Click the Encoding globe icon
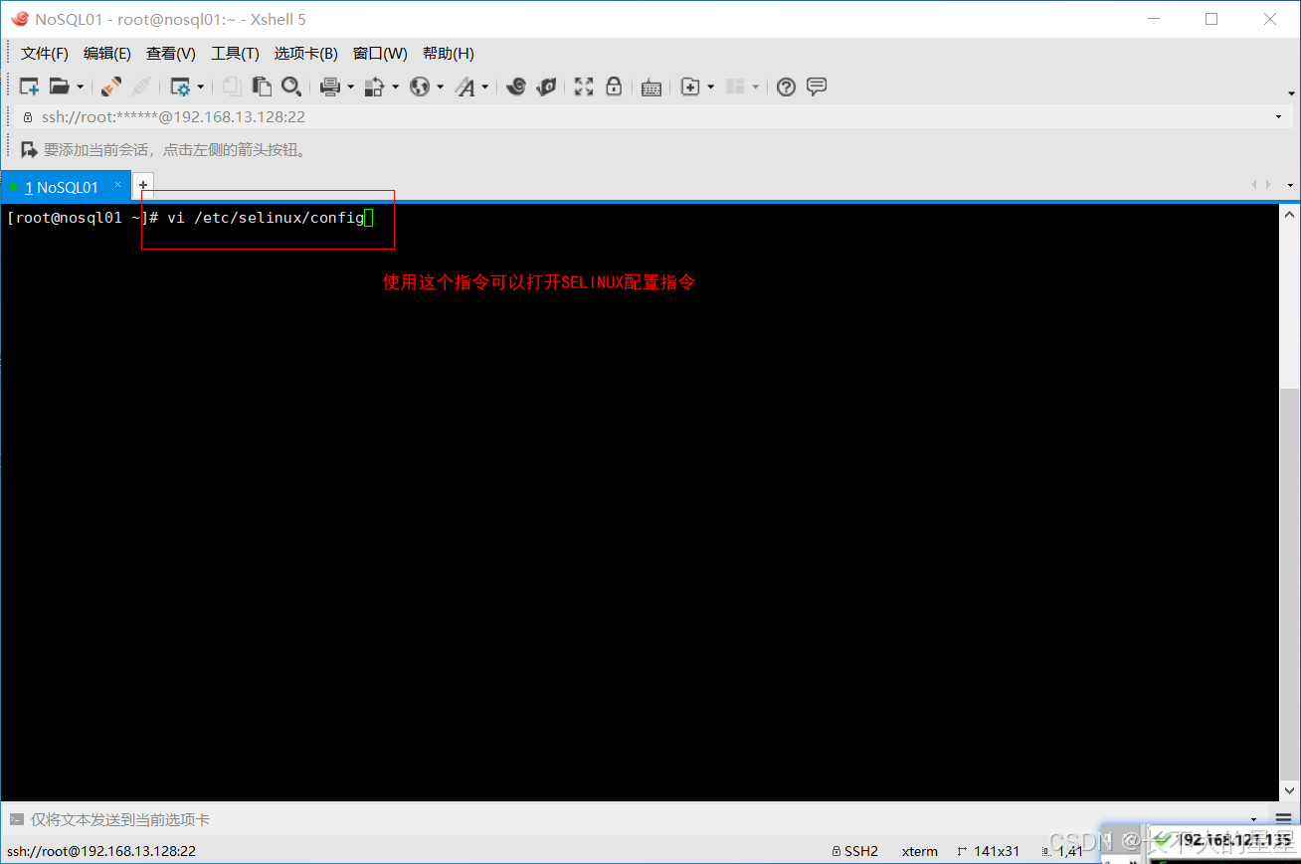This screenshot has width=1301, height=864. (420, 86)
